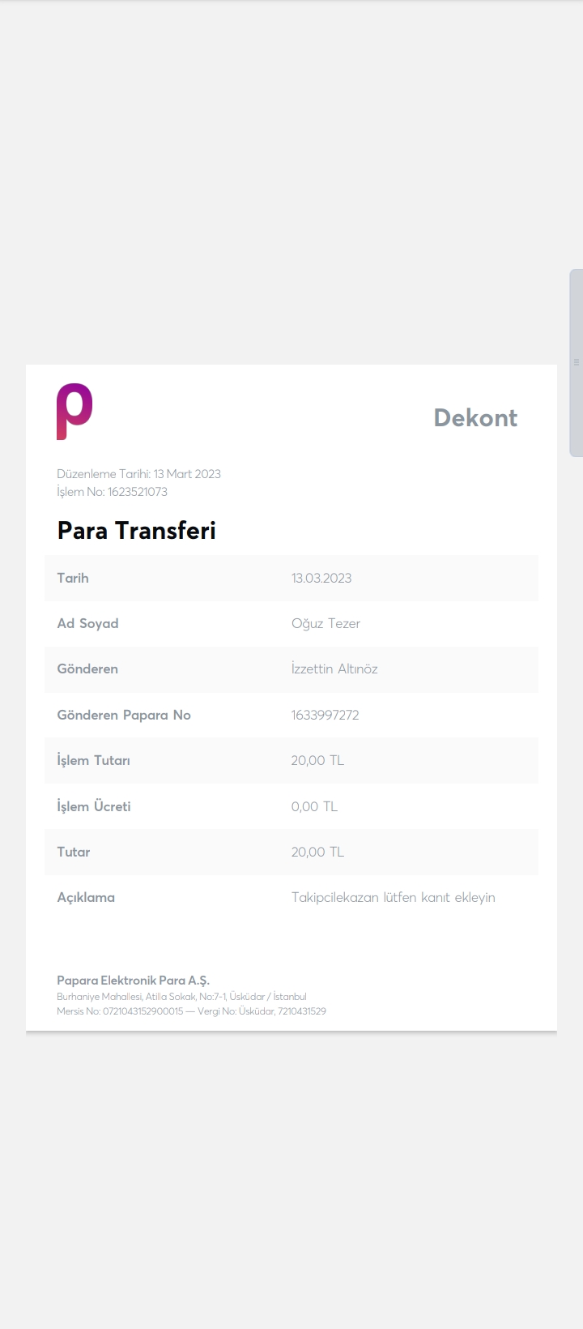583x1329 pixels.
Task: Click the Dekont heading
Action: tap(475, 417)
